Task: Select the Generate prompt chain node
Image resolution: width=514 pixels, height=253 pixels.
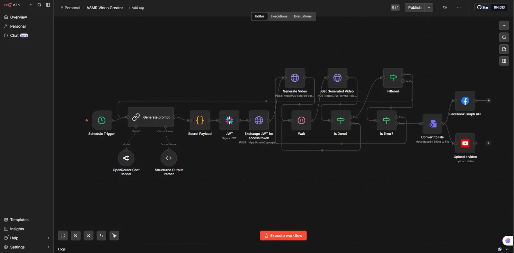Action: (151, 117)
